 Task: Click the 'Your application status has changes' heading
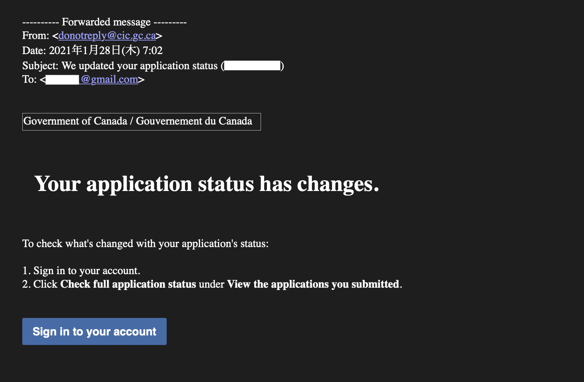click(207, 184)
